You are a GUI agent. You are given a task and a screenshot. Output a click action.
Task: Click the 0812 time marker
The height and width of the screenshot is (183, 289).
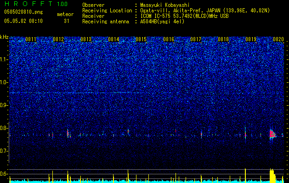pyautogui.click(x=58, y=39)
